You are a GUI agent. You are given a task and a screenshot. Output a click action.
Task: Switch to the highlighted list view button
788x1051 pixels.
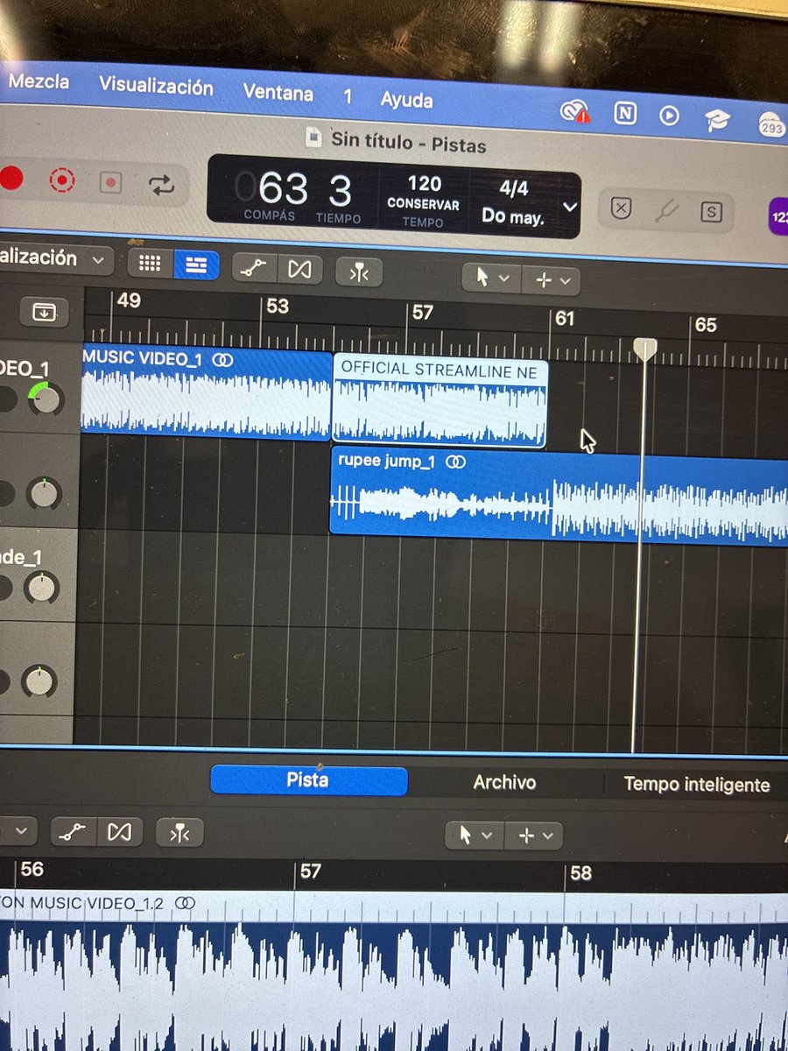point(196,265)
